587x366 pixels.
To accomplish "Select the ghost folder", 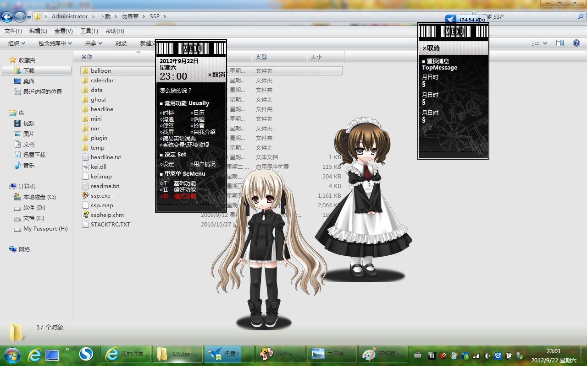I will pos(98,100).
